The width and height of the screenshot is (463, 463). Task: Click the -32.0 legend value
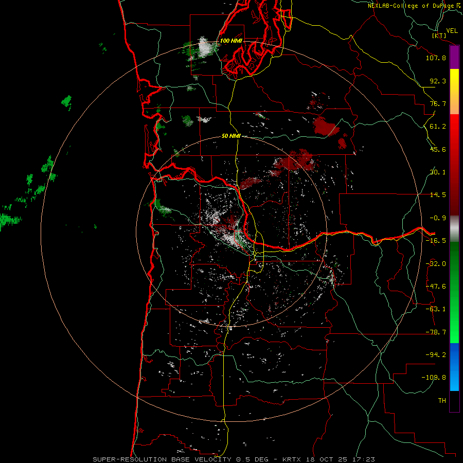click(x=436, y=264)
